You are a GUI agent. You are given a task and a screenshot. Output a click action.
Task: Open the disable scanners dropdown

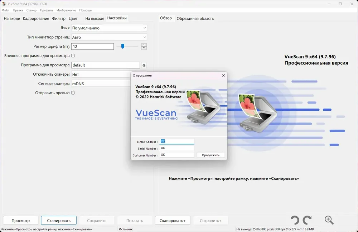[101, 74]
